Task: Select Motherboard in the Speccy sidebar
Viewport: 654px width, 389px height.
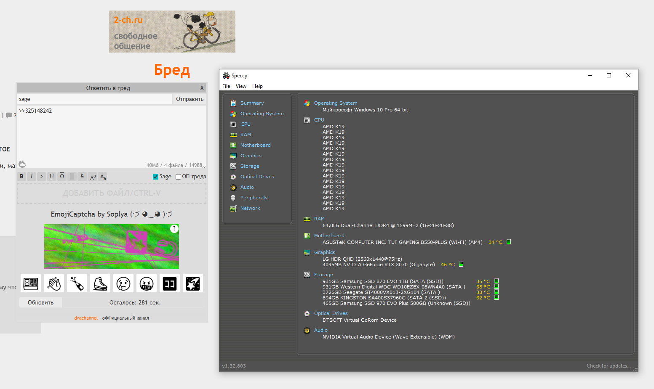Action: tap(255, 145)
